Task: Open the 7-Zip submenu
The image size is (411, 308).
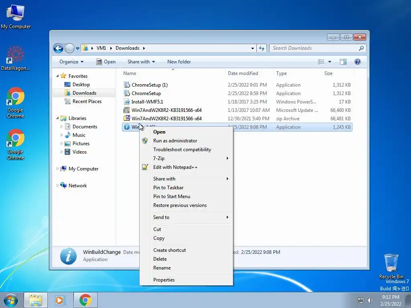Action: (x=186, y=158)
